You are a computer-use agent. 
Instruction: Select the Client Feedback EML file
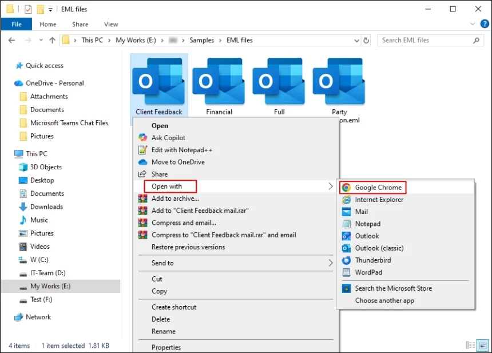pyautogui.click(x=159, y=86)
